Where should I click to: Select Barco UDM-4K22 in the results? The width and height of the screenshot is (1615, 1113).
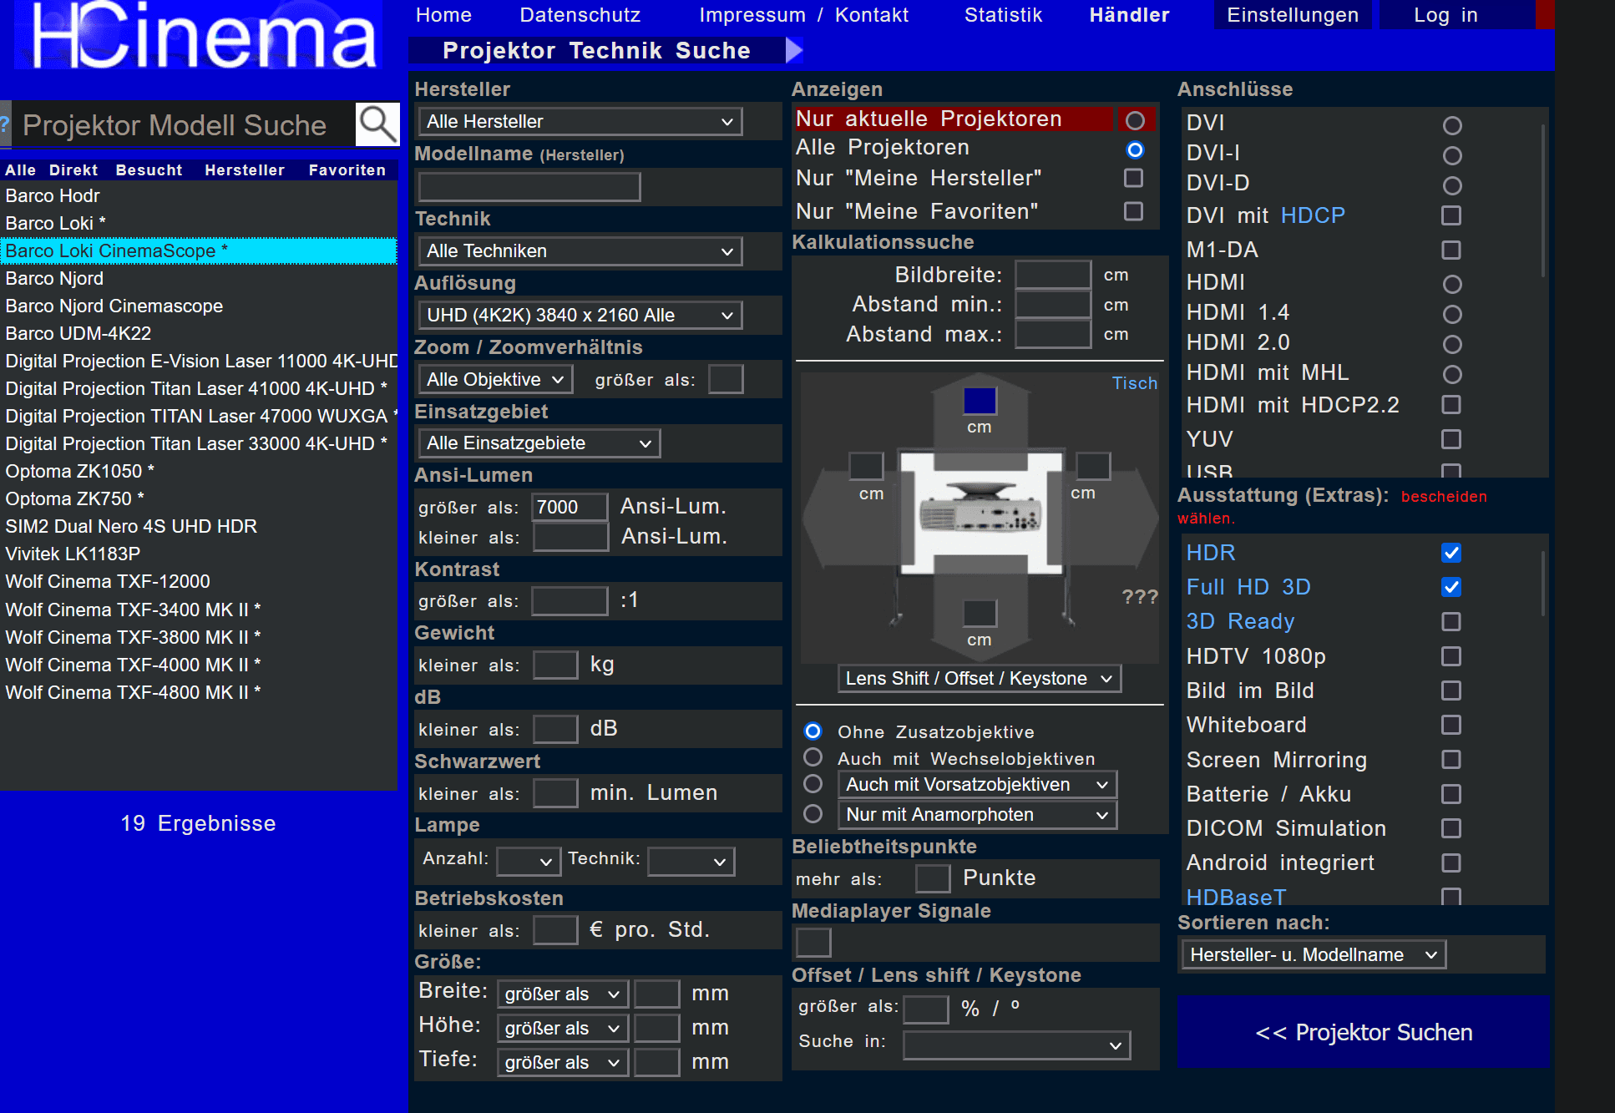[199, 334]
